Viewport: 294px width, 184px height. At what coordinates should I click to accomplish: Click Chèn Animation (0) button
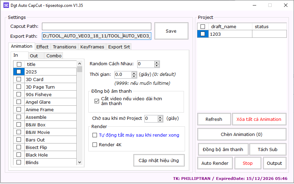[x=242, y=135]
